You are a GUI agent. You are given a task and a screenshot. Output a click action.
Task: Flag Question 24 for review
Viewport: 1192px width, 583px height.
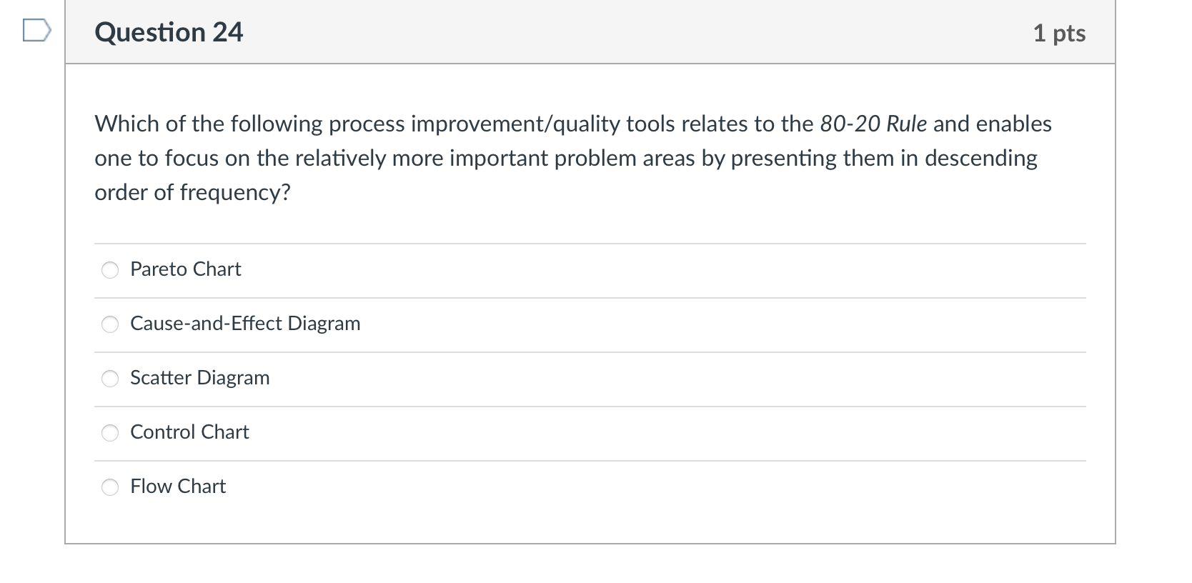[x=37, y=31]
